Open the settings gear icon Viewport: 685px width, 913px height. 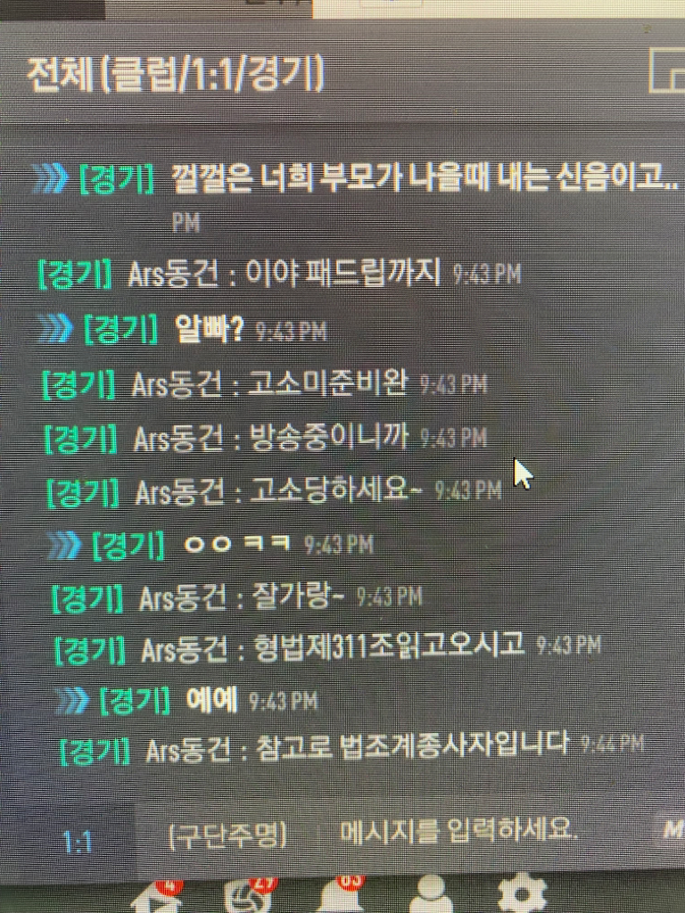[523, 892]
